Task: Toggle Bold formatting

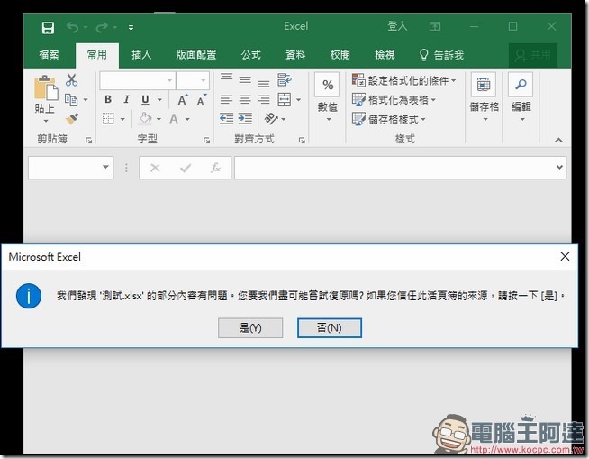Action: tap(108, 100)
